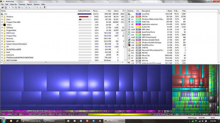The image size is (220, 123).
Task: Open the Treemap menu
Action: coord(22,4)
